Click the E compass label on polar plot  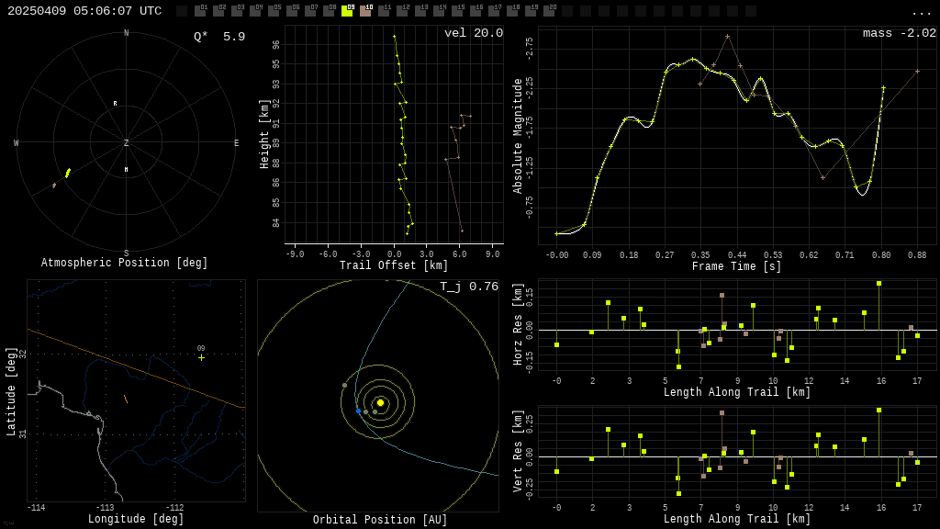pos(236,142)
